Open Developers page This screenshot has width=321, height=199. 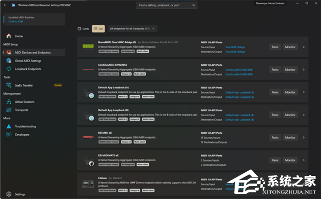pos(34,134)
